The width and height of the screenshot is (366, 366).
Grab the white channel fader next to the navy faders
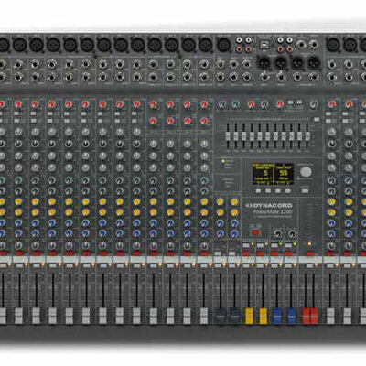[x=204, y=316]
